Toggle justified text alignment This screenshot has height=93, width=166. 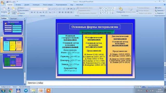tap(68, 12)
